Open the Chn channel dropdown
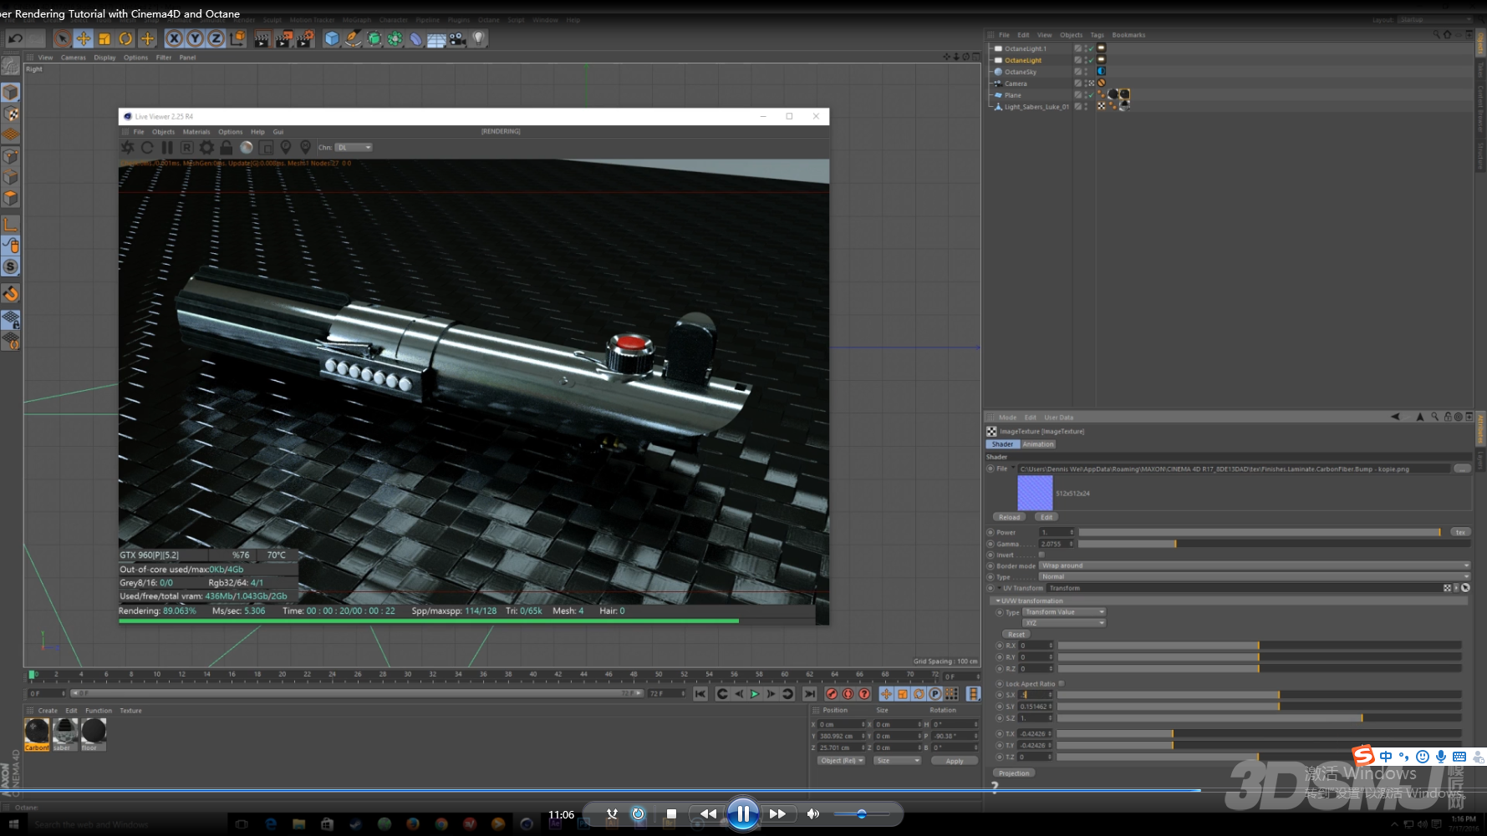1487x836 pixels. [354, 148]
